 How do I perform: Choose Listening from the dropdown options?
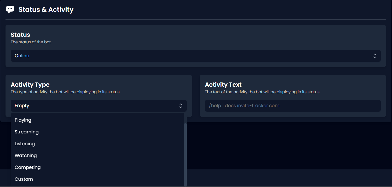pyautogui.click(x=25, y=144)
